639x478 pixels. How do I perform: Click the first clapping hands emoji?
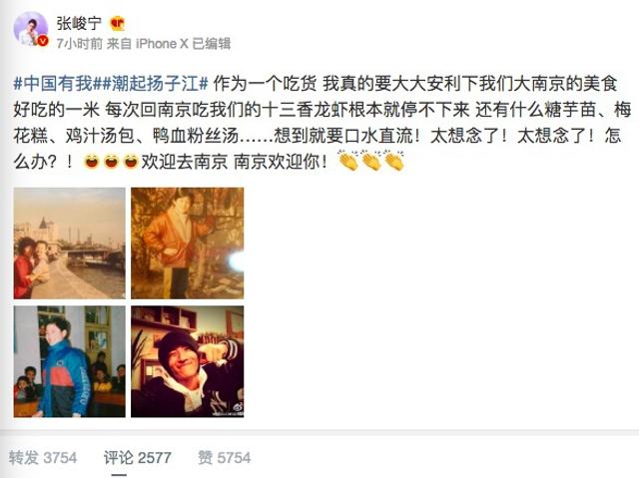tap(348, 161)
